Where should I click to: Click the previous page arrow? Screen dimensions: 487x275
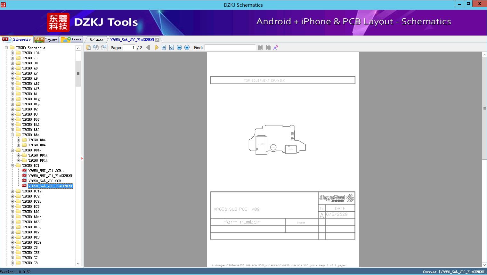pyautogui.click(x=148, y=47)
